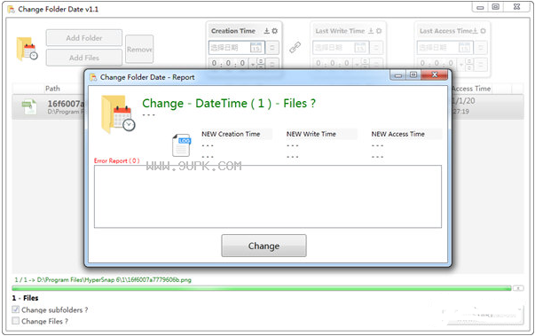Click the small button right of Last Write date
Viewport: 535px width, 336px height.
coord(376,47)
